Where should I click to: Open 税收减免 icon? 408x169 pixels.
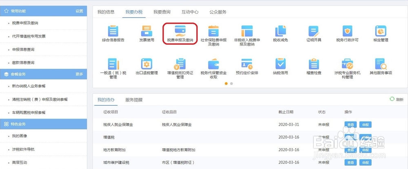(x=281, y=31)
